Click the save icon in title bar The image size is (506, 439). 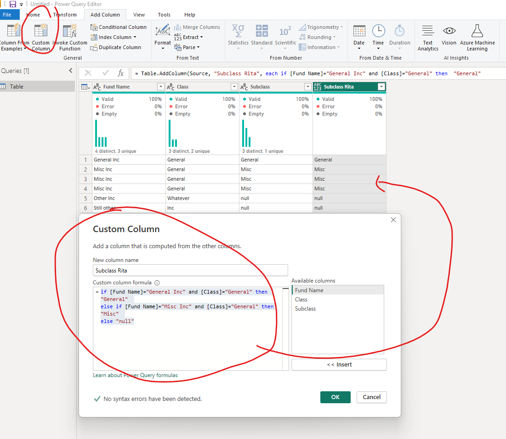pyautogui.click(x=12, y=4)
